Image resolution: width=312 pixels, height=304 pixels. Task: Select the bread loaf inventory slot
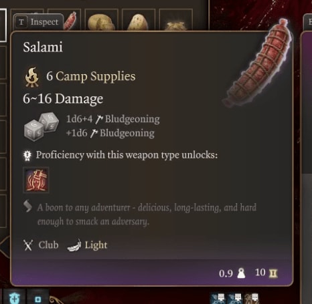pos(102,20)
